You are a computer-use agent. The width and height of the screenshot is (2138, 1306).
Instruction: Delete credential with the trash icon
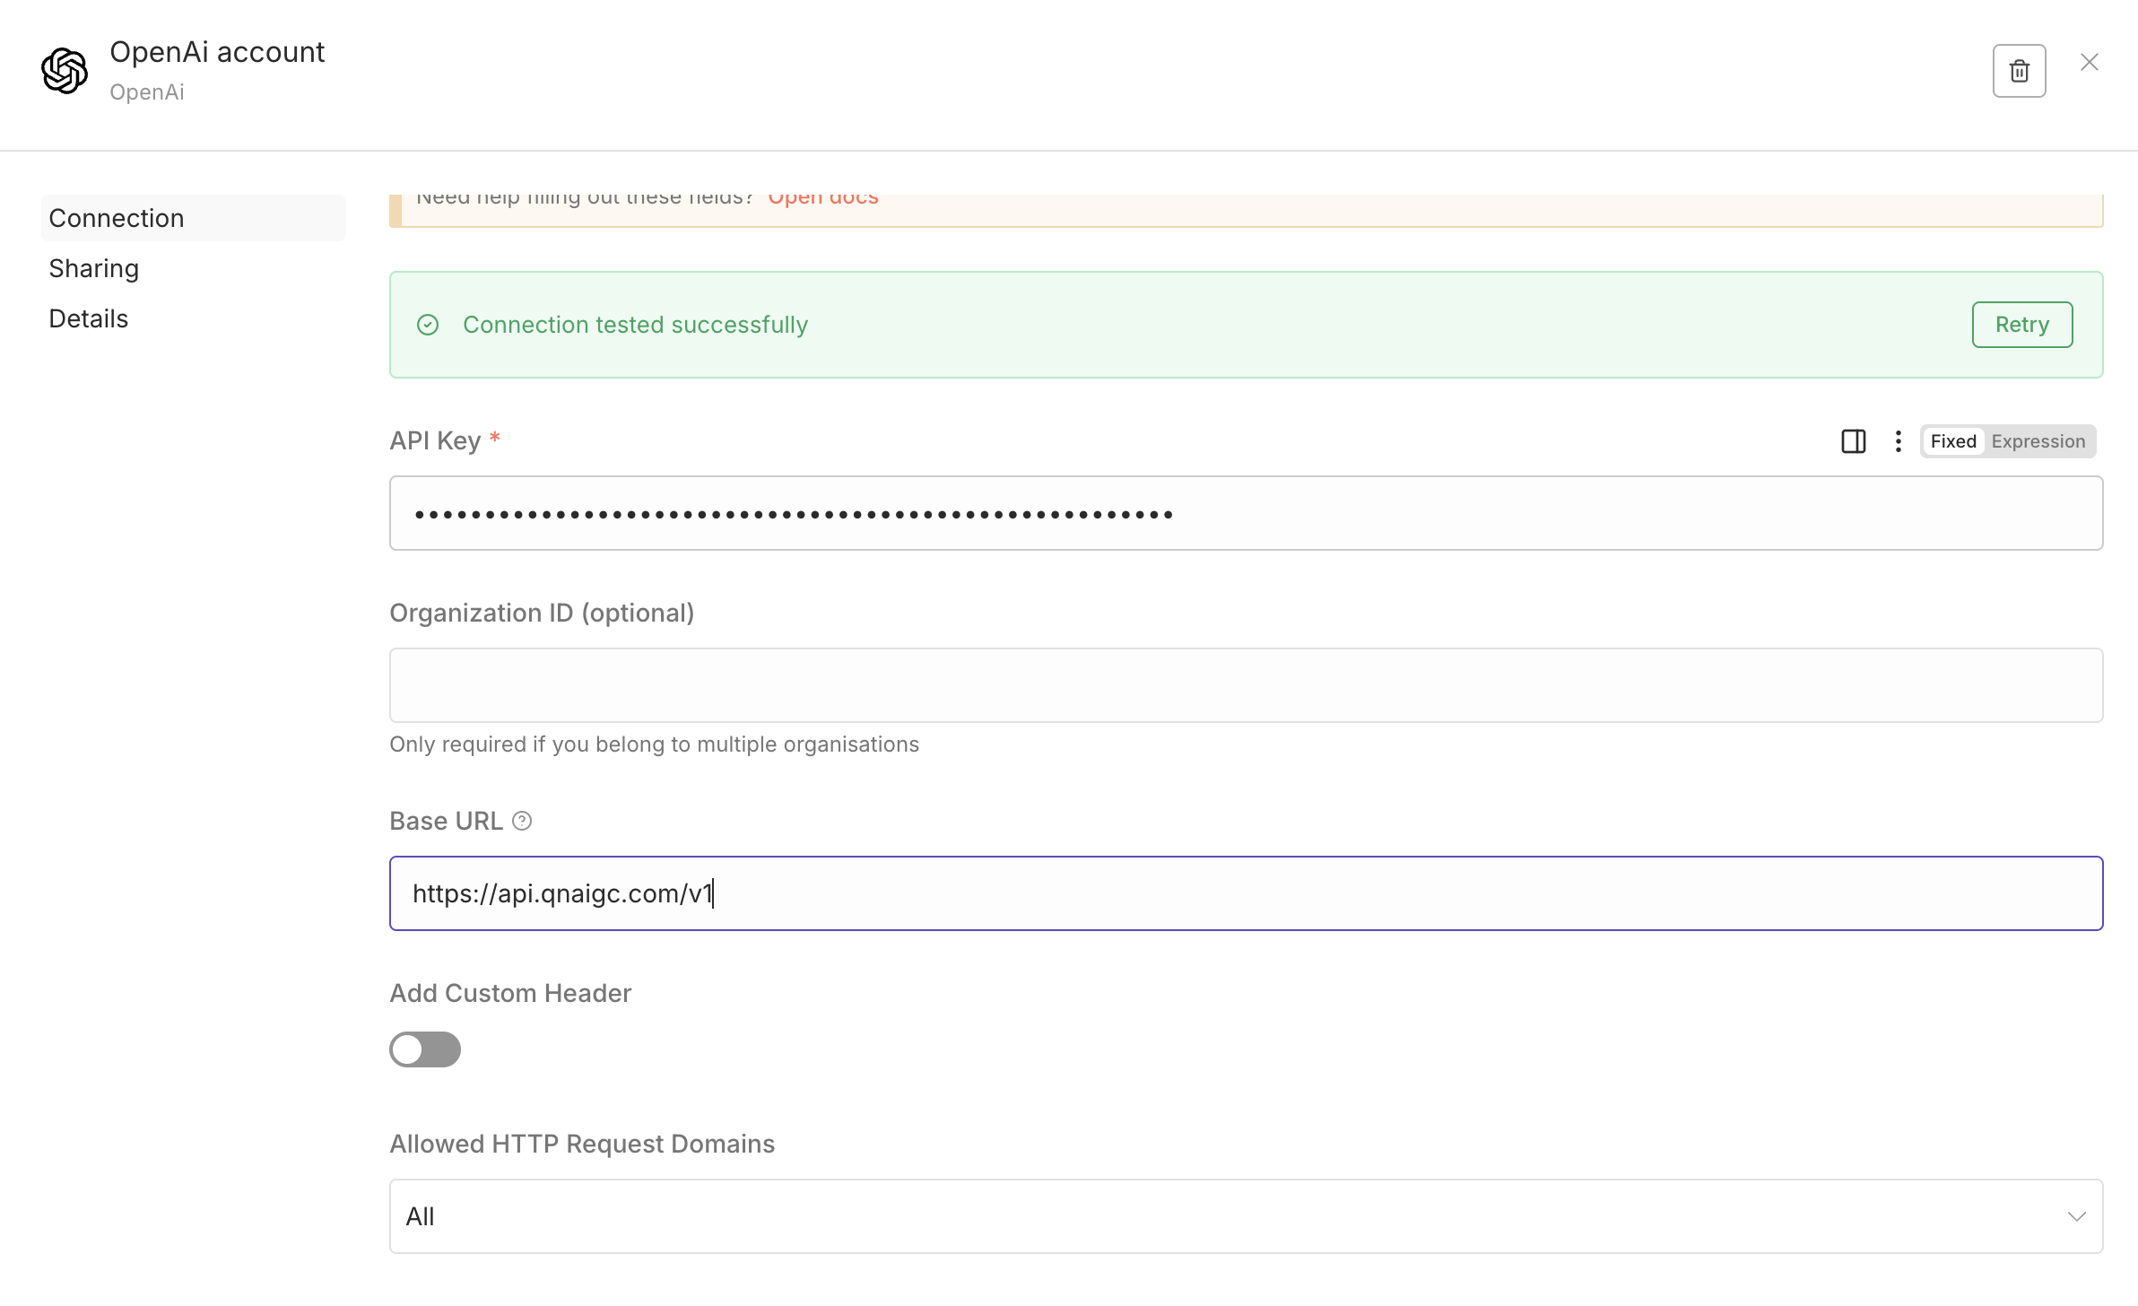2019,71
